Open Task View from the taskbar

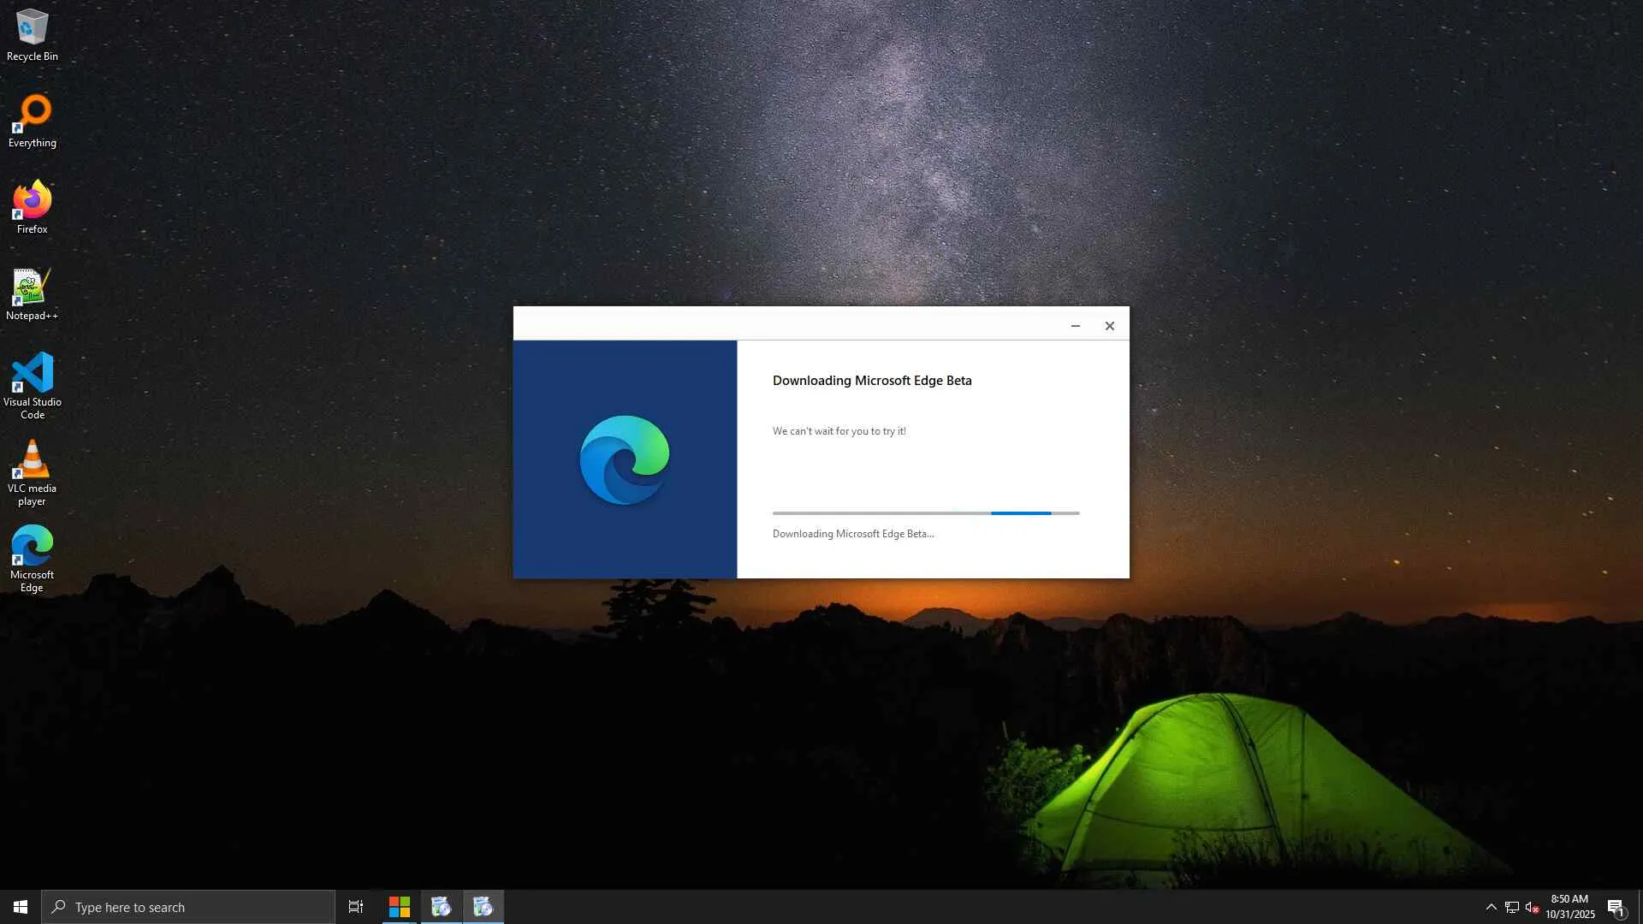tap(356, 907)
